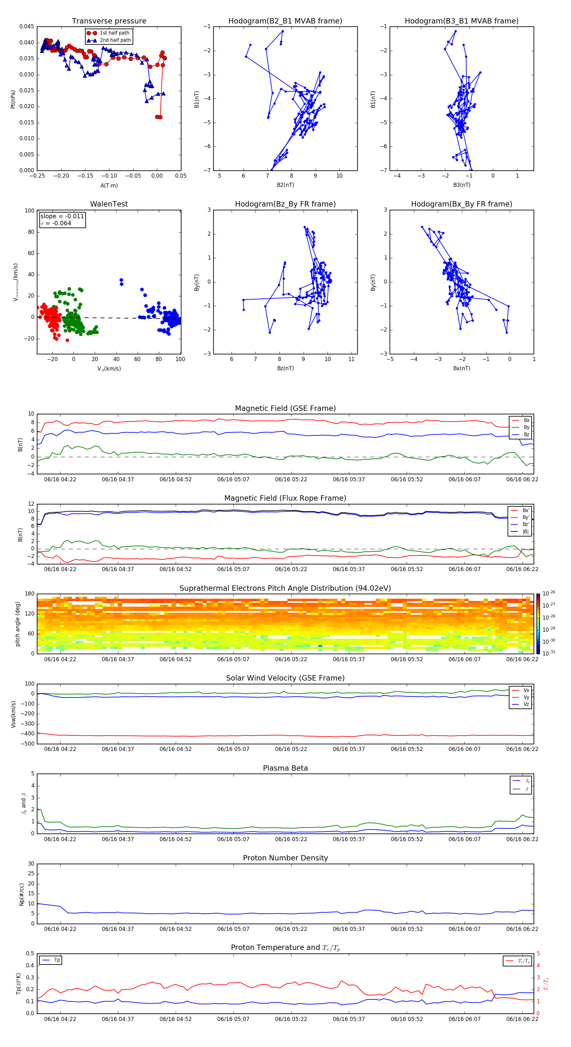This screenshot has height=1047, width=571.
Task: Click the colorbar 10^-26 tick label
Action: point(549,593)
